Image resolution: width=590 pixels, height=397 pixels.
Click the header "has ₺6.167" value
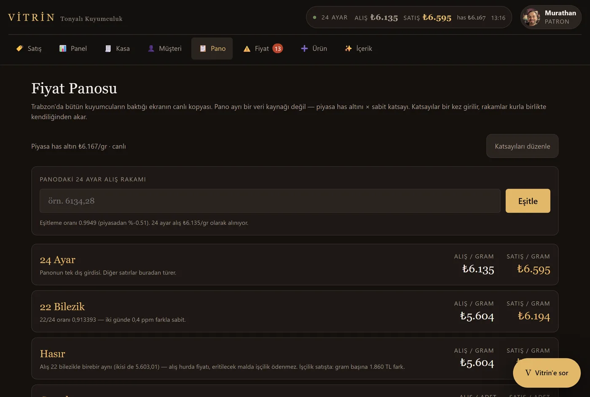click(471, 18)
